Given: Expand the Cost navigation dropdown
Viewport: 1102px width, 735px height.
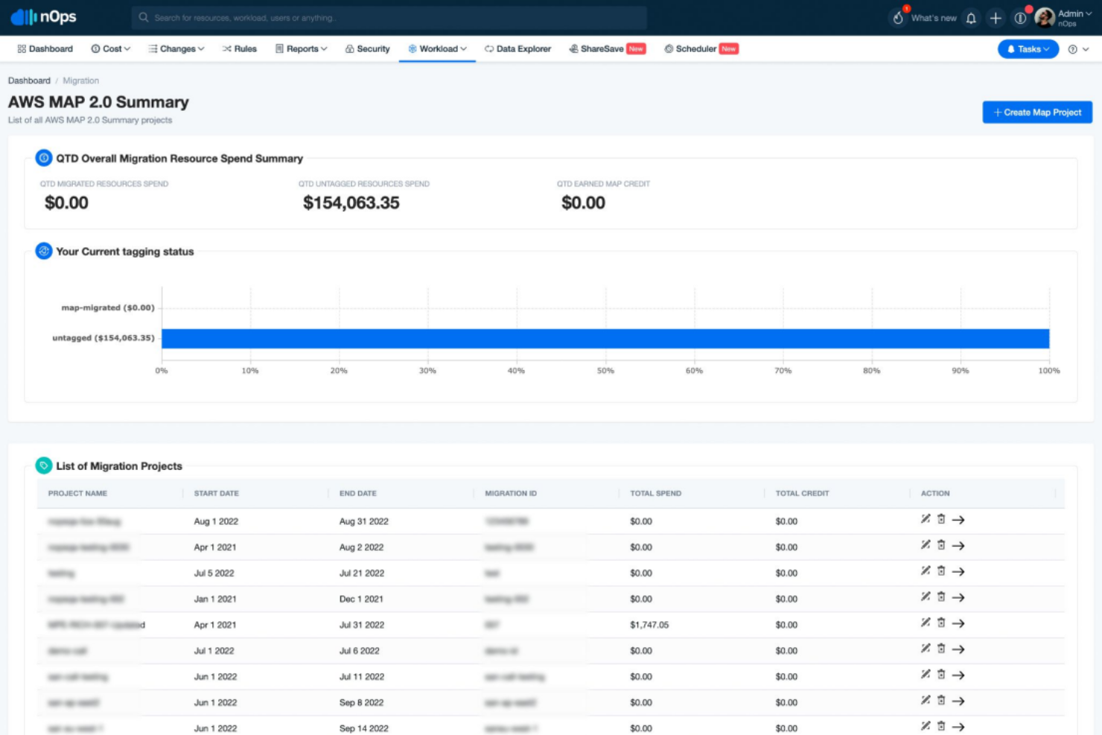Looking at the screenshot, I should (x=109, y=48).
